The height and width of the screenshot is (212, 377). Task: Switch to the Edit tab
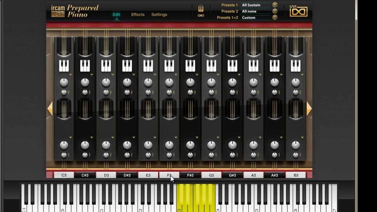[116, 15]
